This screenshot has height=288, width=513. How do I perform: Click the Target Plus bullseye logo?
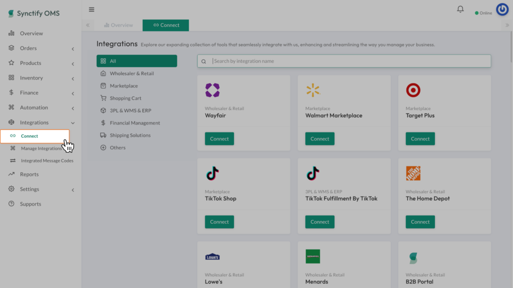(x=413, y=90)
